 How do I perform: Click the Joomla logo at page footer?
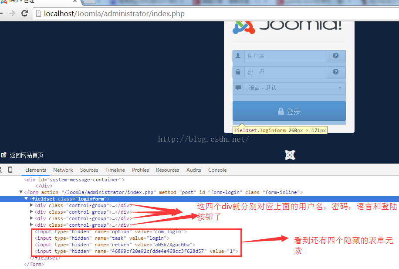(290, 155)
